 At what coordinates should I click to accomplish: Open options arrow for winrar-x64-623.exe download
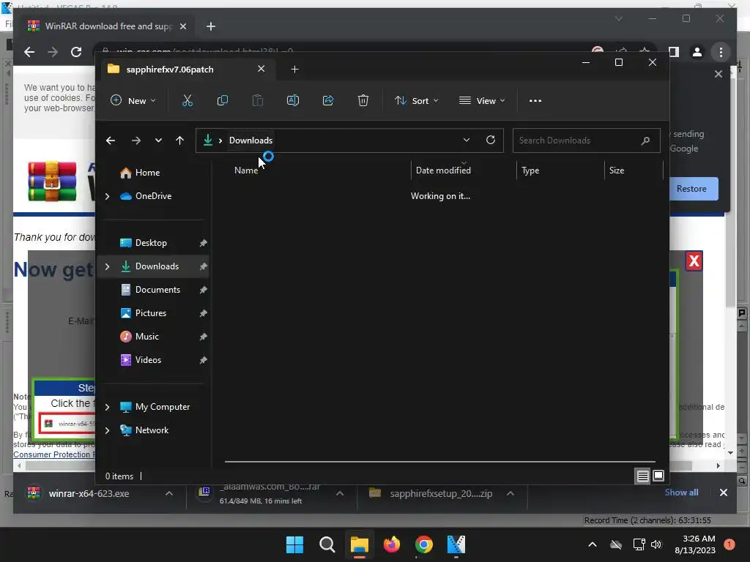point(169,494)
